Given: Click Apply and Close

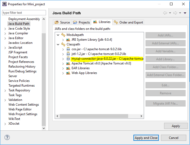Looking at the screenshot, I should [x=146, y=138].
